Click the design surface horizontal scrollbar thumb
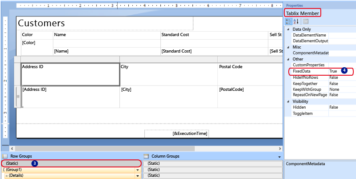This screenshot has height=179, width=356. pos(105,148)
